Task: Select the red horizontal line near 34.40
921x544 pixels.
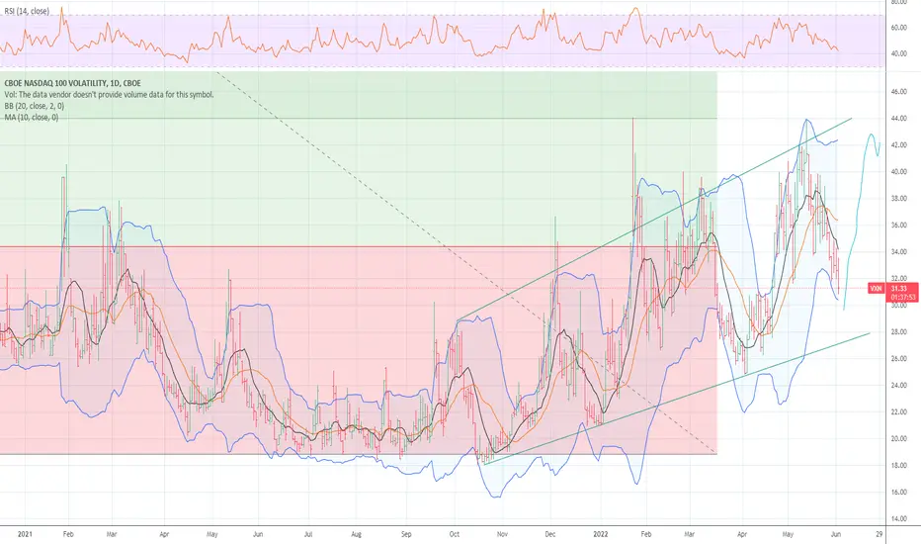Action: (x=359, y=247)
